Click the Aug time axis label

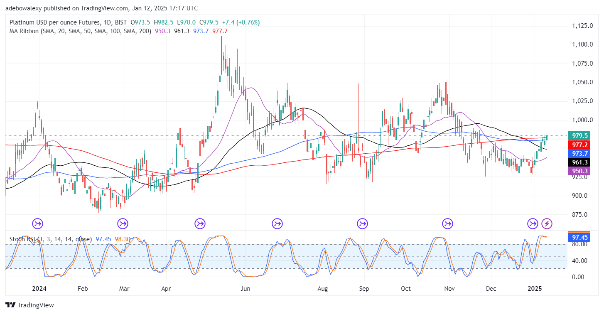click(x=322, y=288)
